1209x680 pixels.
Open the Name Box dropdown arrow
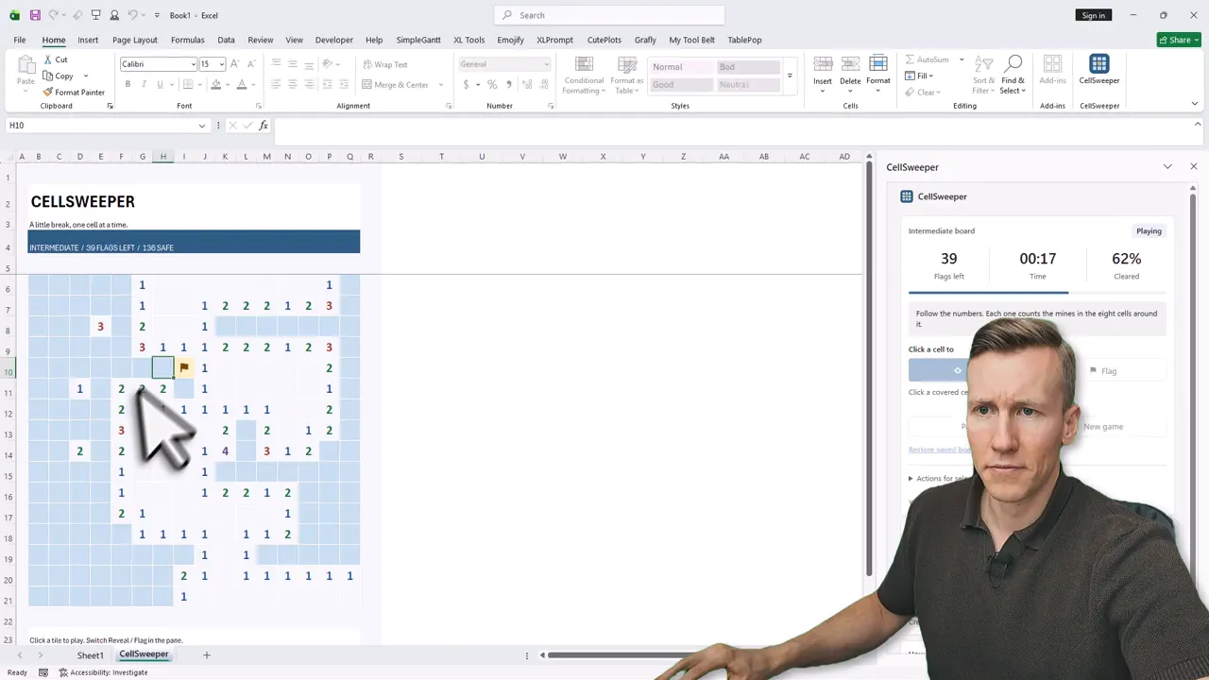201,126
